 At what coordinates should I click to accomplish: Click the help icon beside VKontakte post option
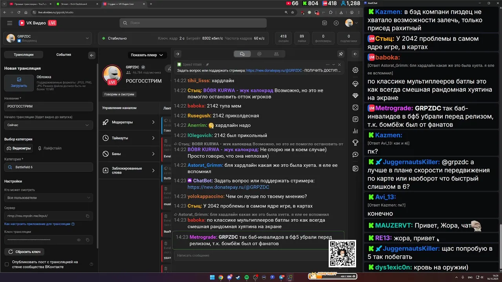pos(91,264)
